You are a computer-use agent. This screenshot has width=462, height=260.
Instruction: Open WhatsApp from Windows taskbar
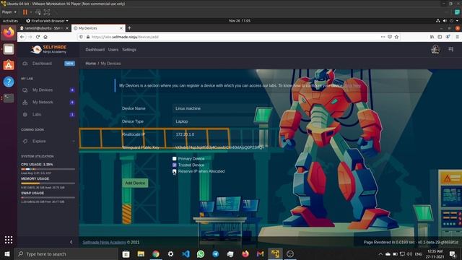click(201, 253)
